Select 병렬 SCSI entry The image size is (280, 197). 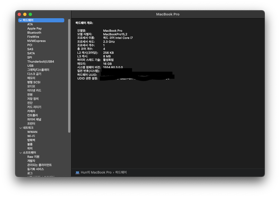click(x=34, y=82)
